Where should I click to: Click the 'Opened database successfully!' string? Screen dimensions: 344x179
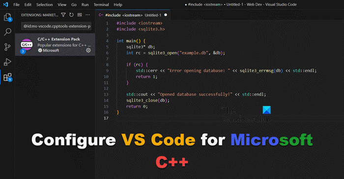(x=195, y=94)
